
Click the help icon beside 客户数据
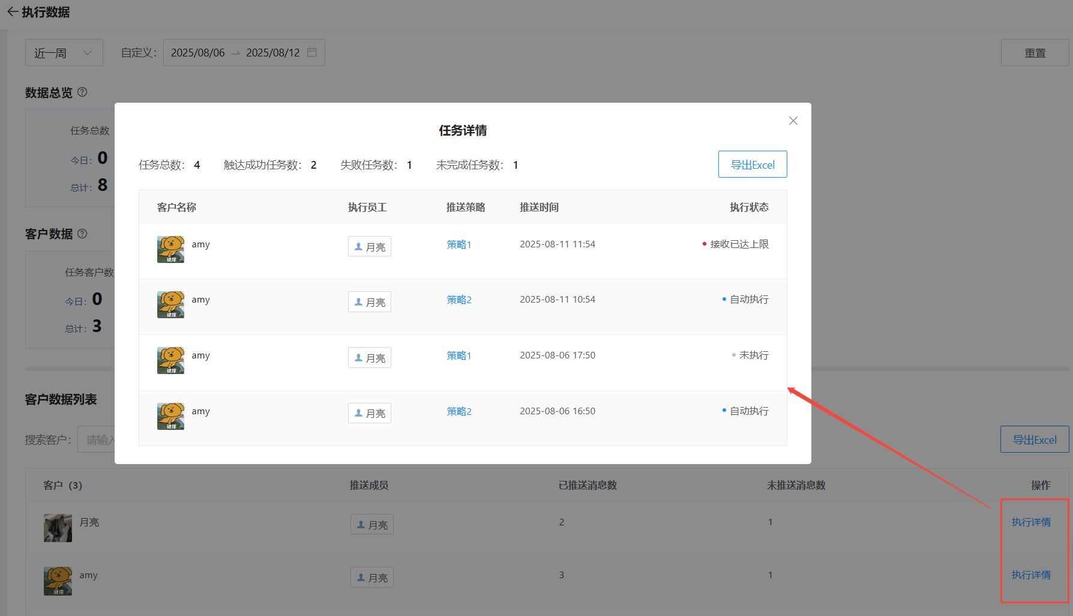[x=83, y=234]
